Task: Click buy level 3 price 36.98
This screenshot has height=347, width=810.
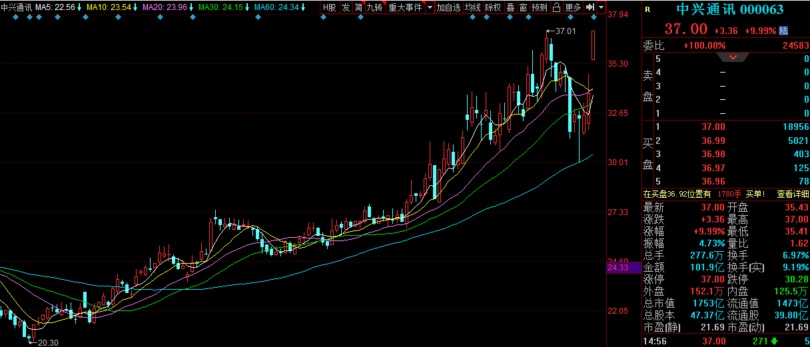Action: pos(713,155)
